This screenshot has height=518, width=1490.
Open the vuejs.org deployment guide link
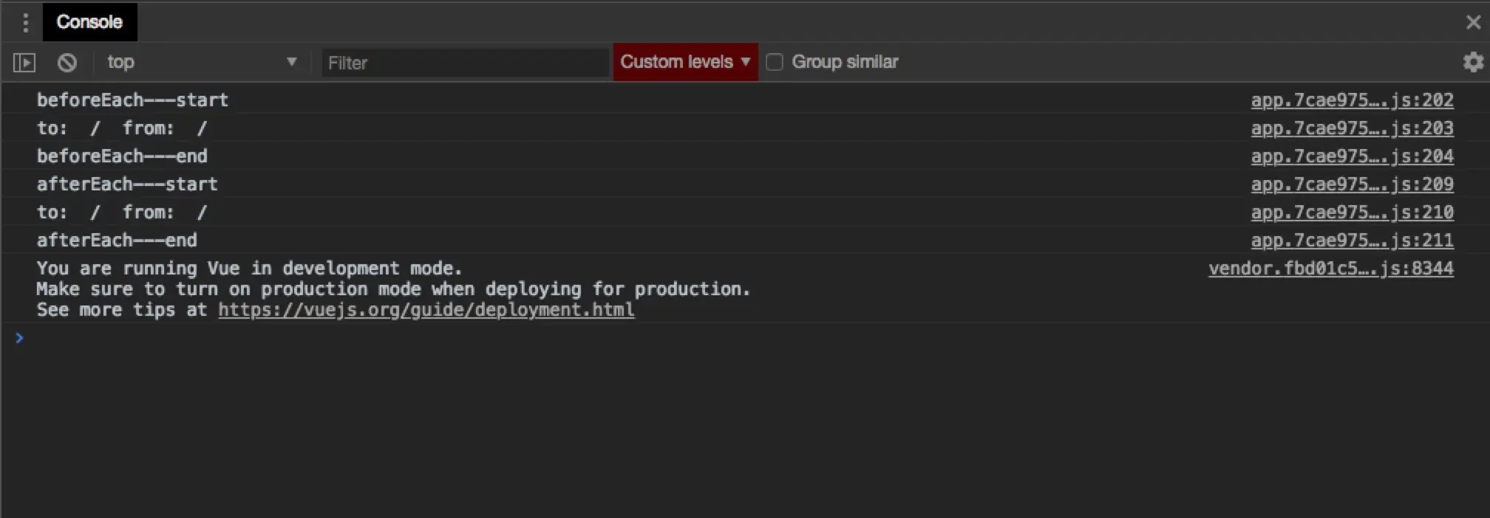[426, 310]
